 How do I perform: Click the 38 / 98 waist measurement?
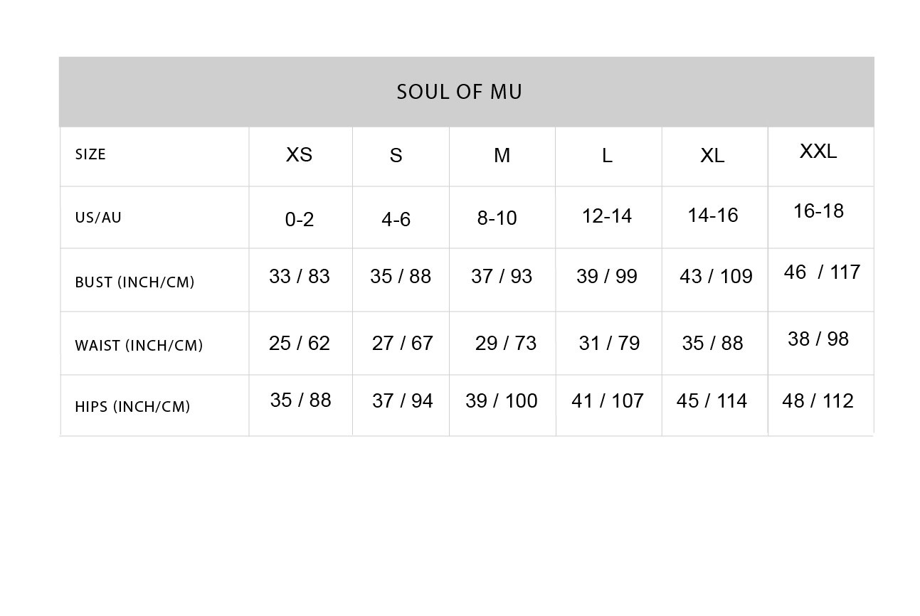tap(818, 339)
